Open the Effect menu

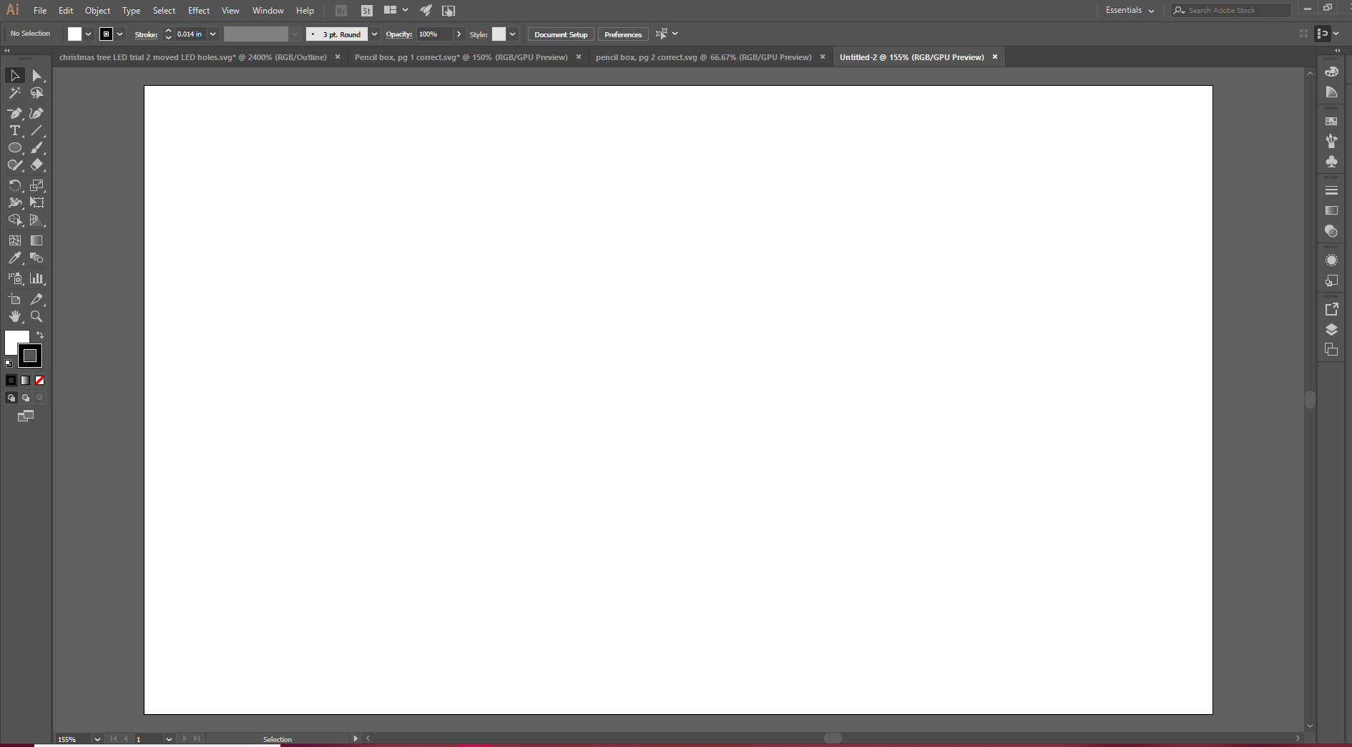pyautogui.click(x=199, y=11)
